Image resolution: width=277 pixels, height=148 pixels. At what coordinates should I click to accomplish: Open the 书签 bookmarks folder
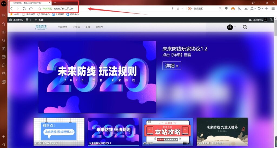pos(14,14)
